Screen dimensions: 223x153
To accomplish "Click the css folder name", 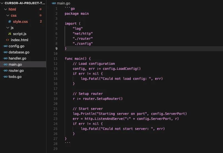I will click(14, 15).
